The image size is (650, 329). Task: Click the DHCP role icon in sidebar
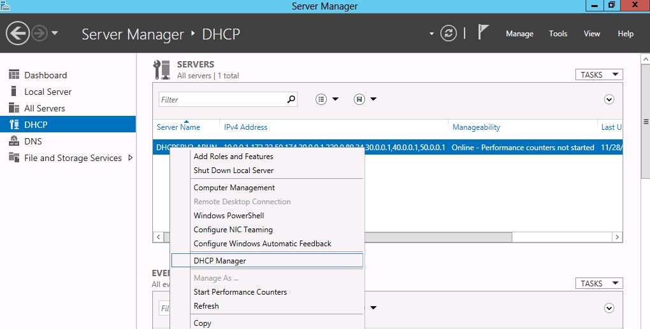point(14,124)
